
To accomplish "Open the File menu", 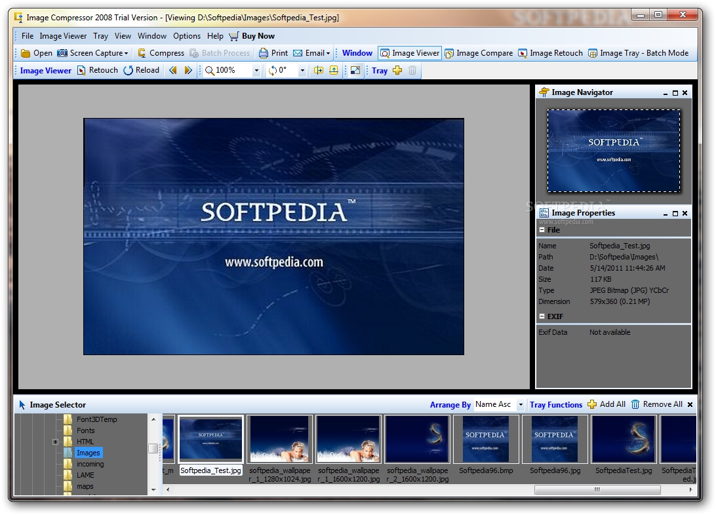I will pyautogui.click(x=28, y=36).
